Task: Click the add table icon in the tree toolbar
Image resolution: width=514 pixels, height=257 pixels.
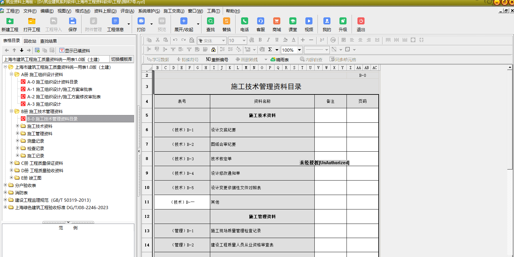Action: 37,50
